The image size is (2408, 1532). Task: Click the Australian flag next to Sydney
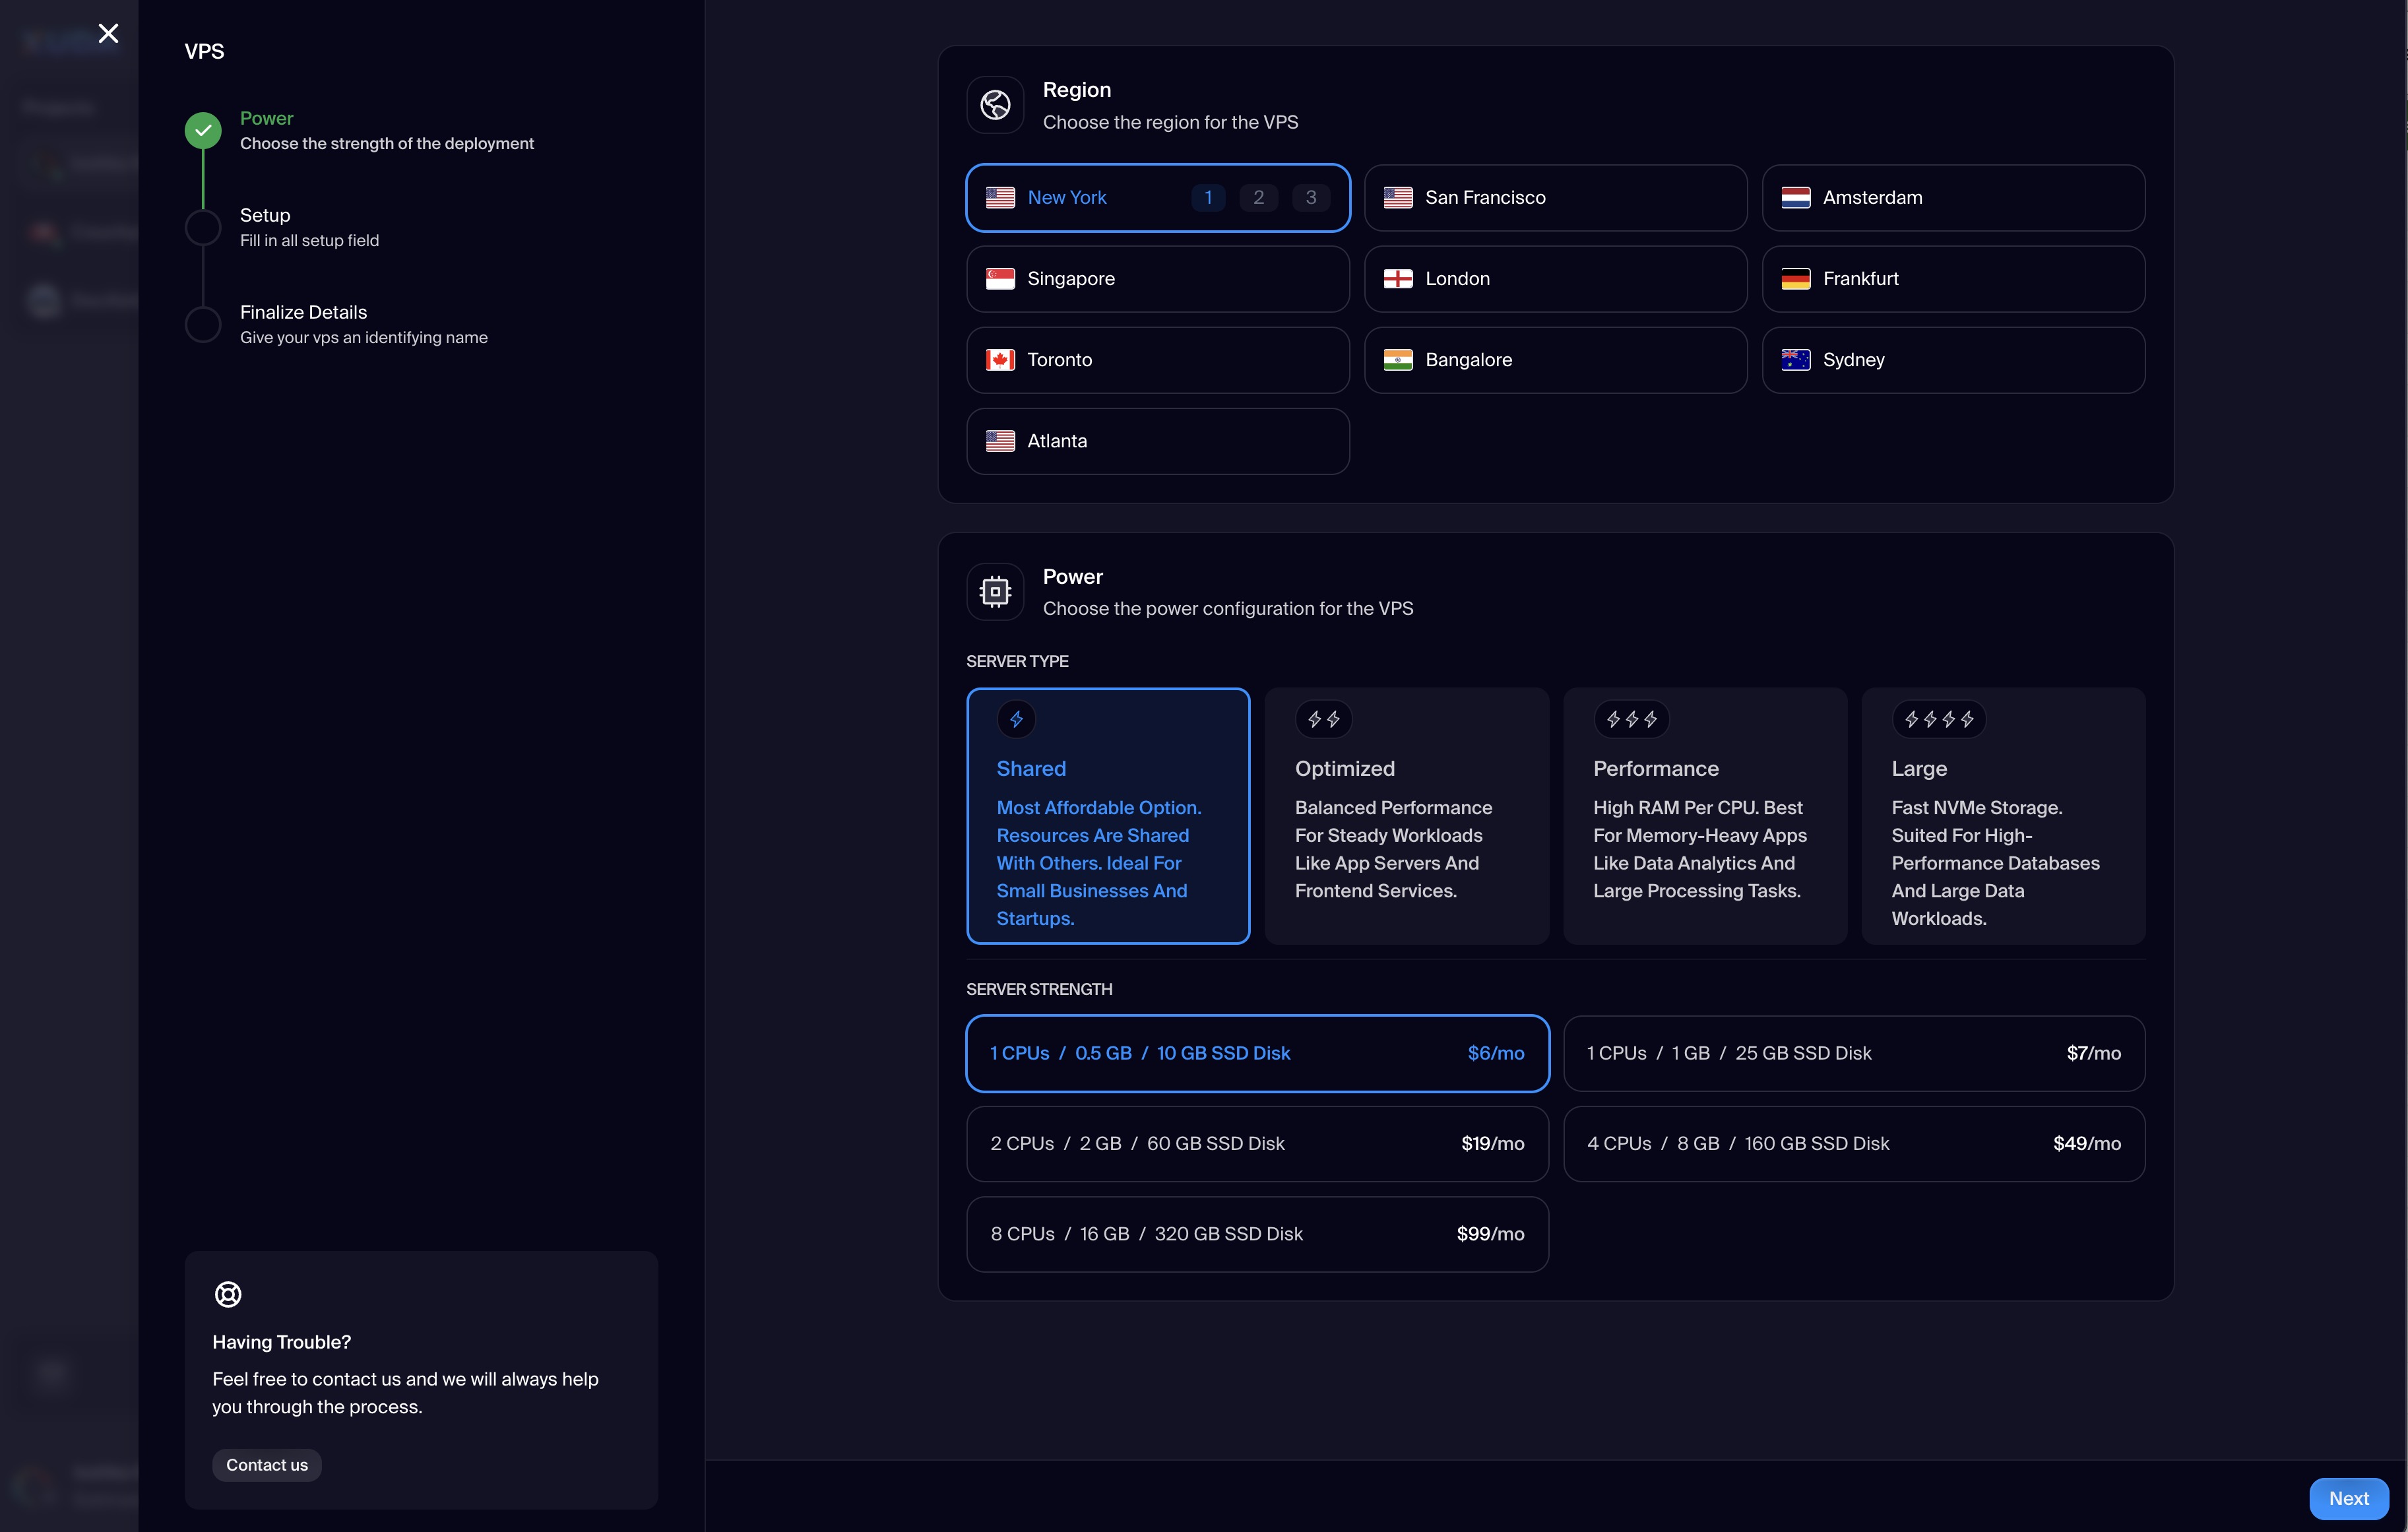[x=1796, y=360]
